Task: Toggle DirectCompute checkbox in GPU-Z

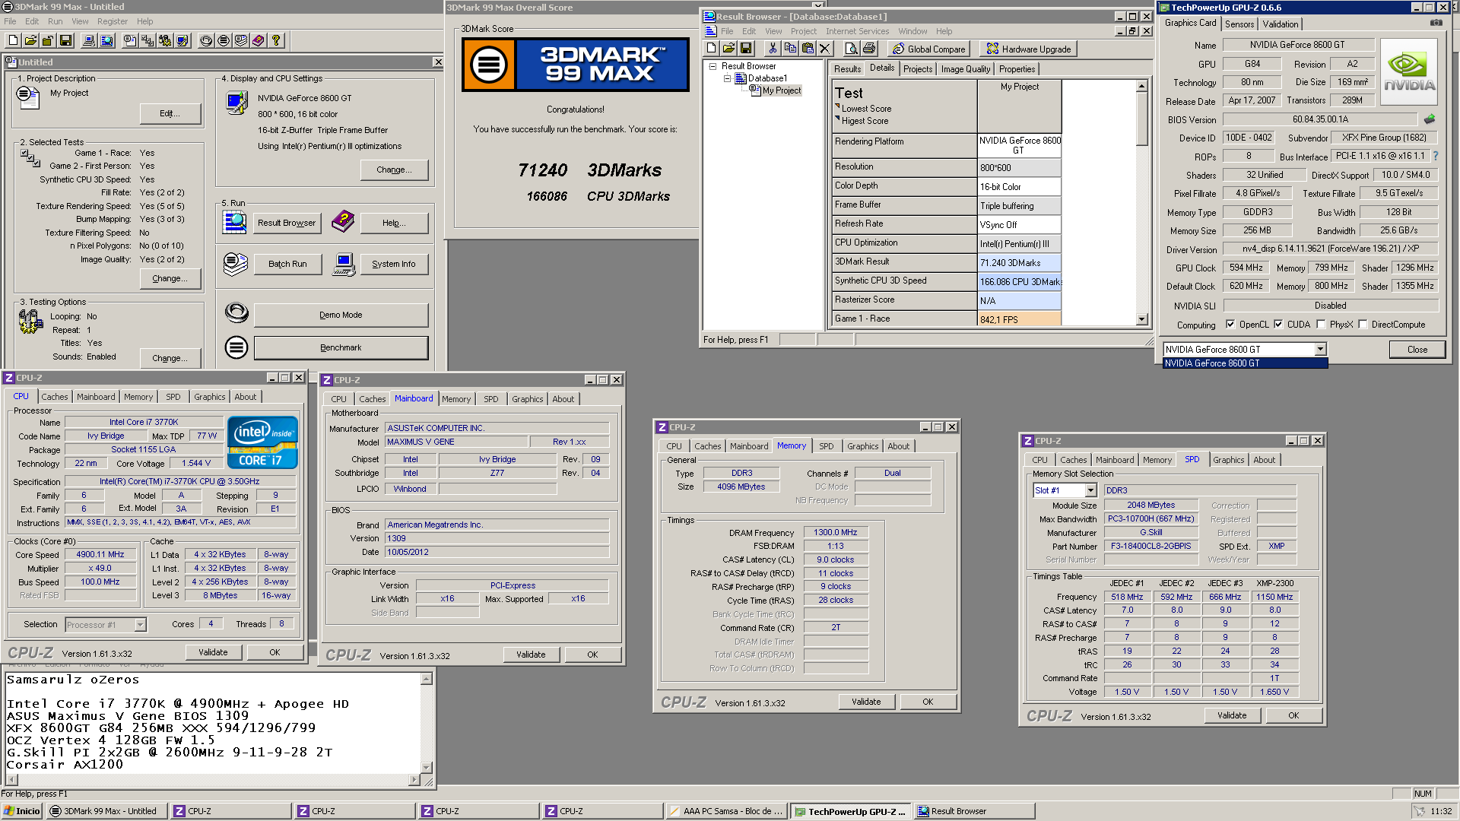Action: pyautogui.click(x=1363, y=325)
